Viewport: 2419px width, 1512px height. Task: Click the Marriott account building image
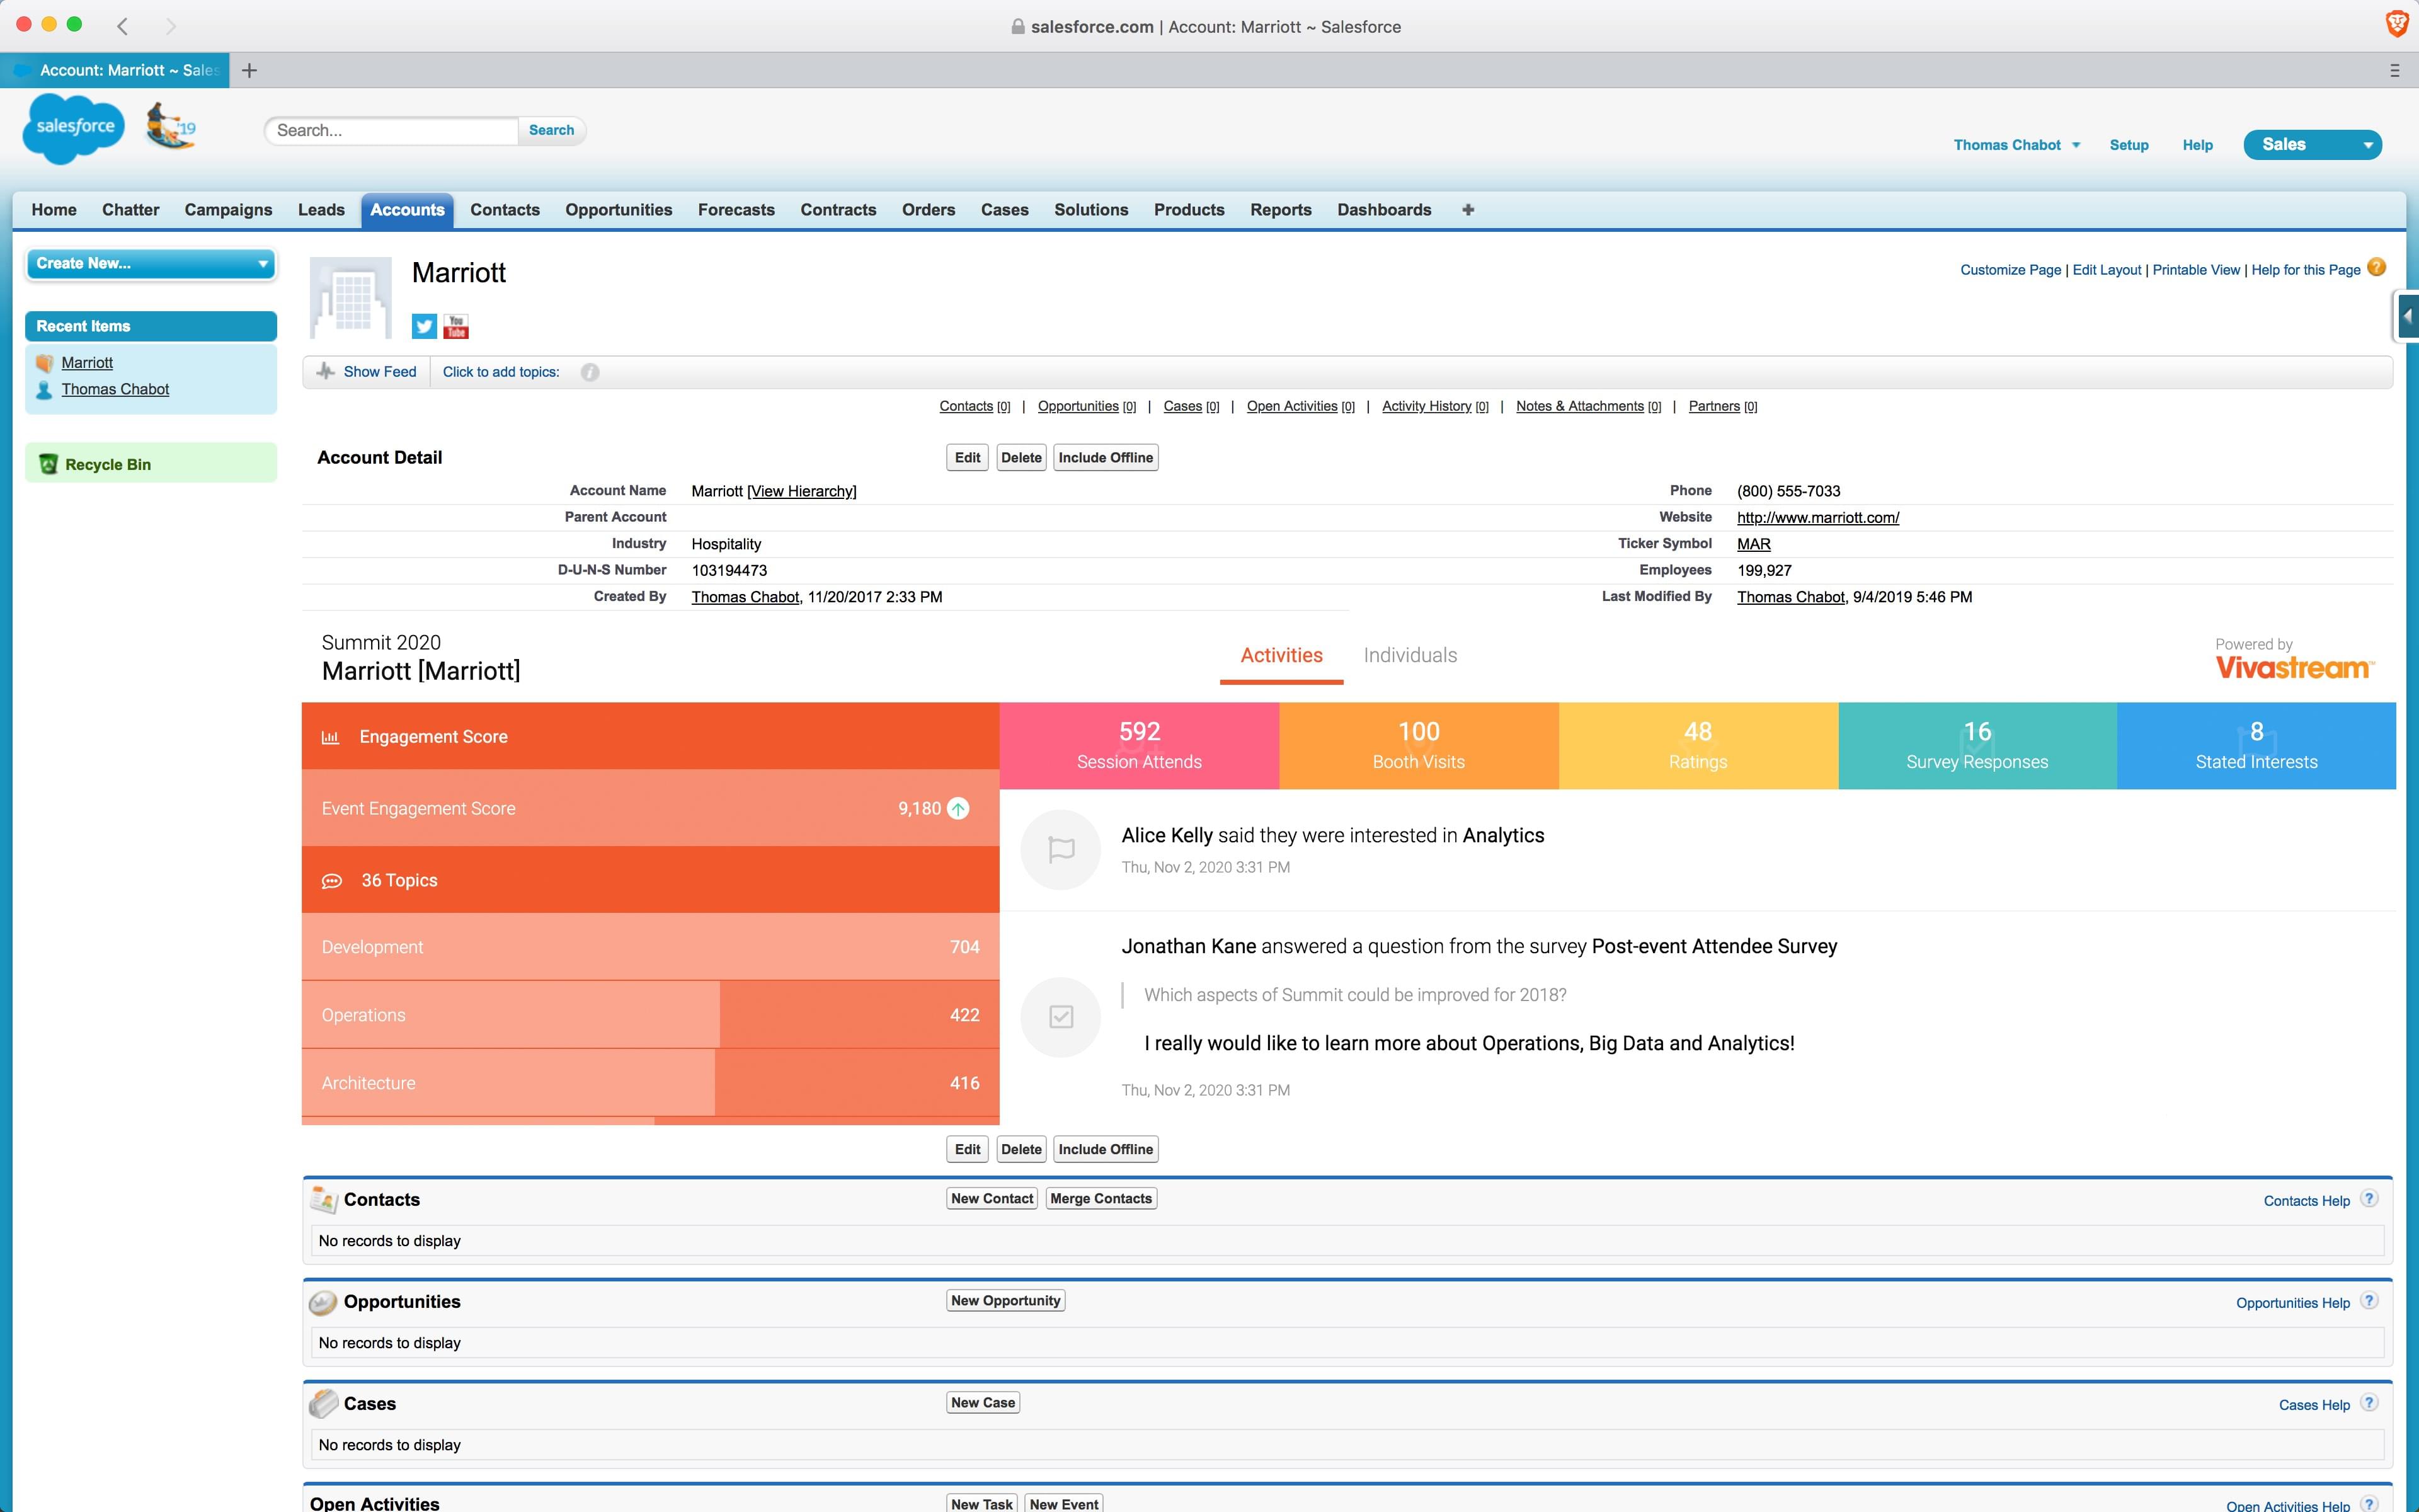(x=351, y=298)
